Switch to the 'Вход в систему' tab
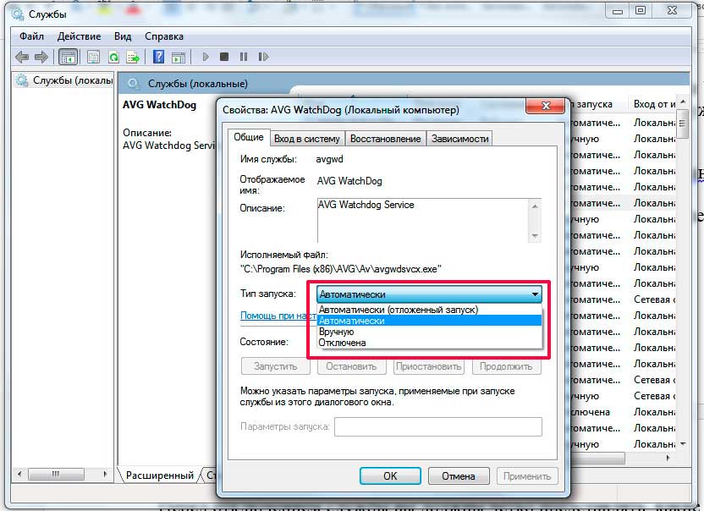The height and width of the screenshot is (511, 704). click(x=306, y=139)
